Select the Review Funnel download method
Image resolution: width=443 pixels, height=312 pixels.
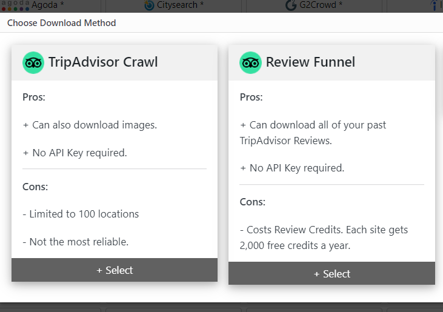click(331, 273)
